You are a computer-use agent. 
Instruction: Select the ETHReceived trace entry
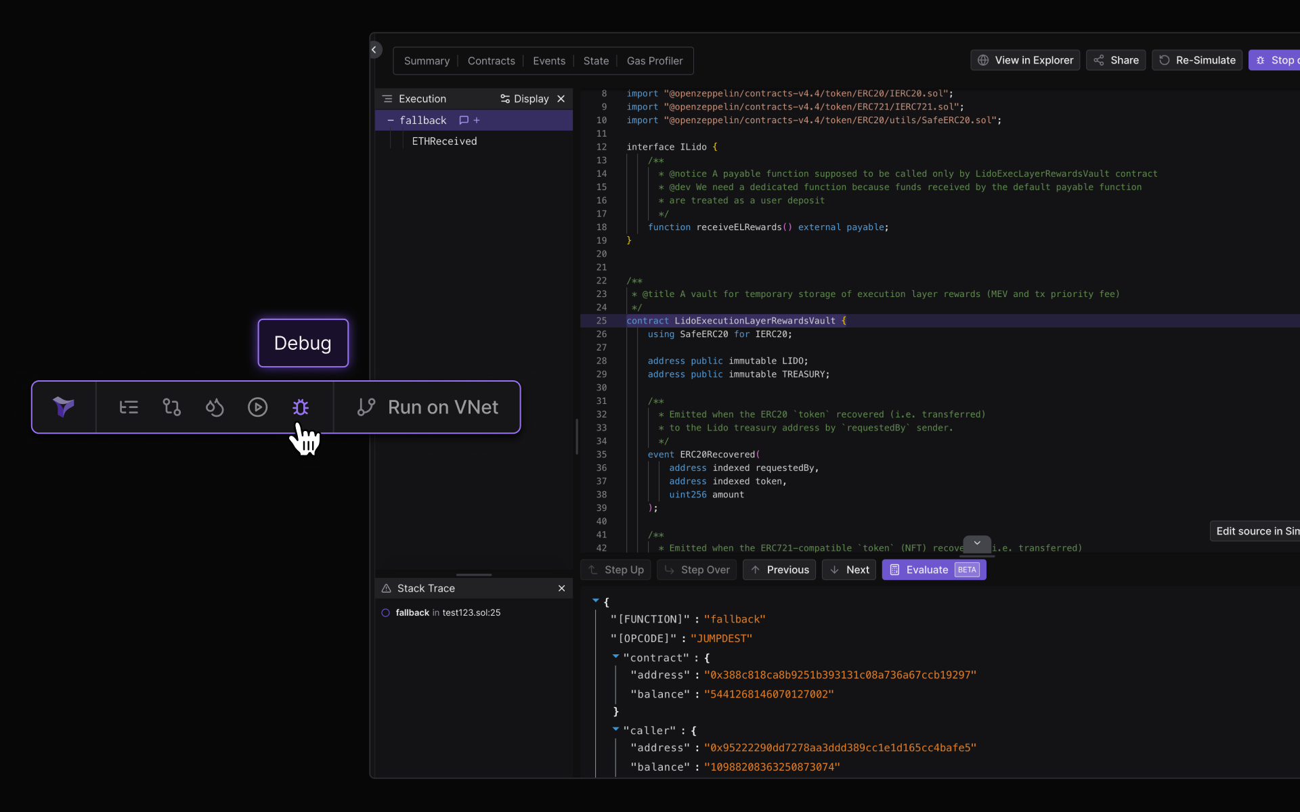444,141
